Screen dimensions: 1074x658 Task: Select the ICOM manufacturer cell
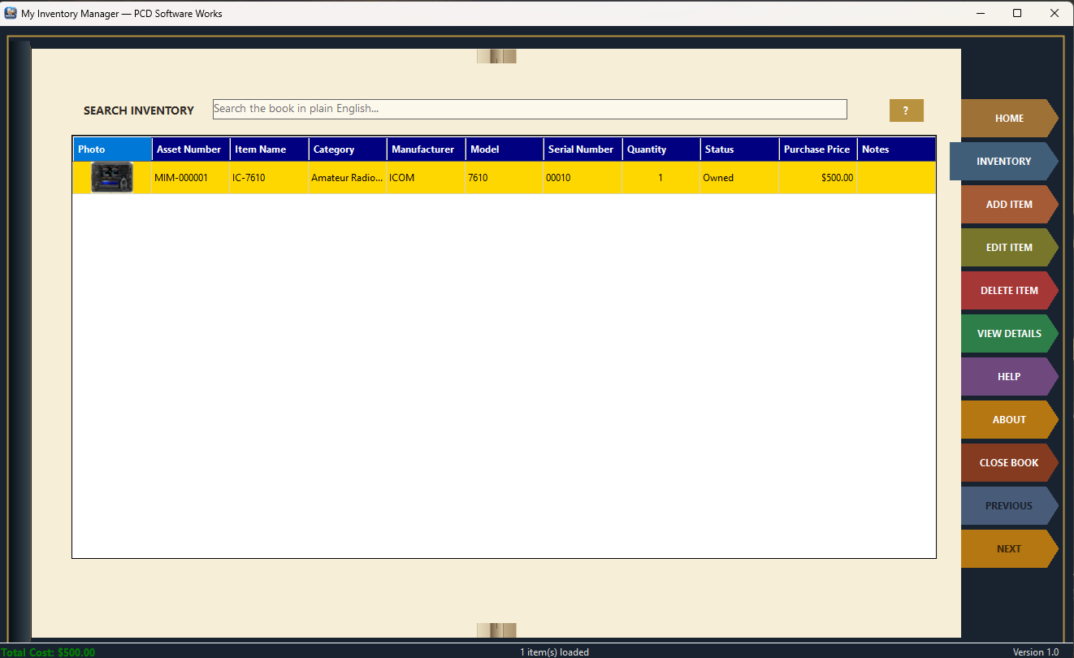click(x=427, y=178)
